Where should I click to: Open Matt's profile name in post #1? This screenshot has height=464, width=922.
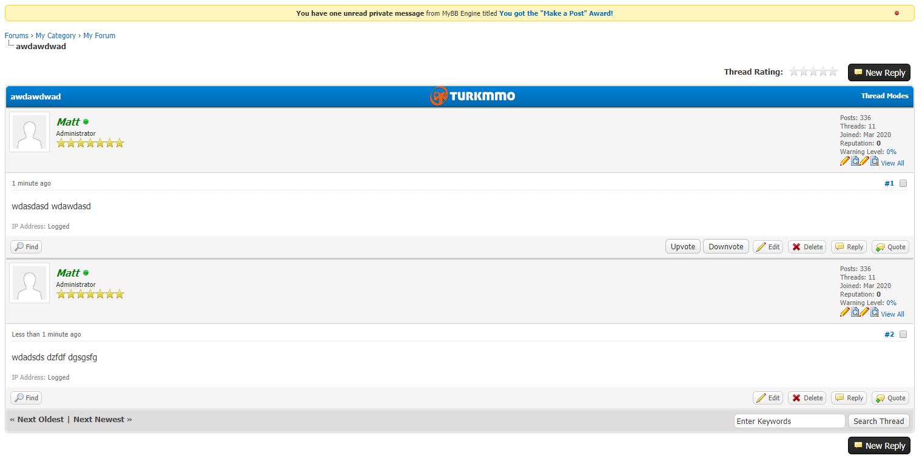click(x=68, y=122)
